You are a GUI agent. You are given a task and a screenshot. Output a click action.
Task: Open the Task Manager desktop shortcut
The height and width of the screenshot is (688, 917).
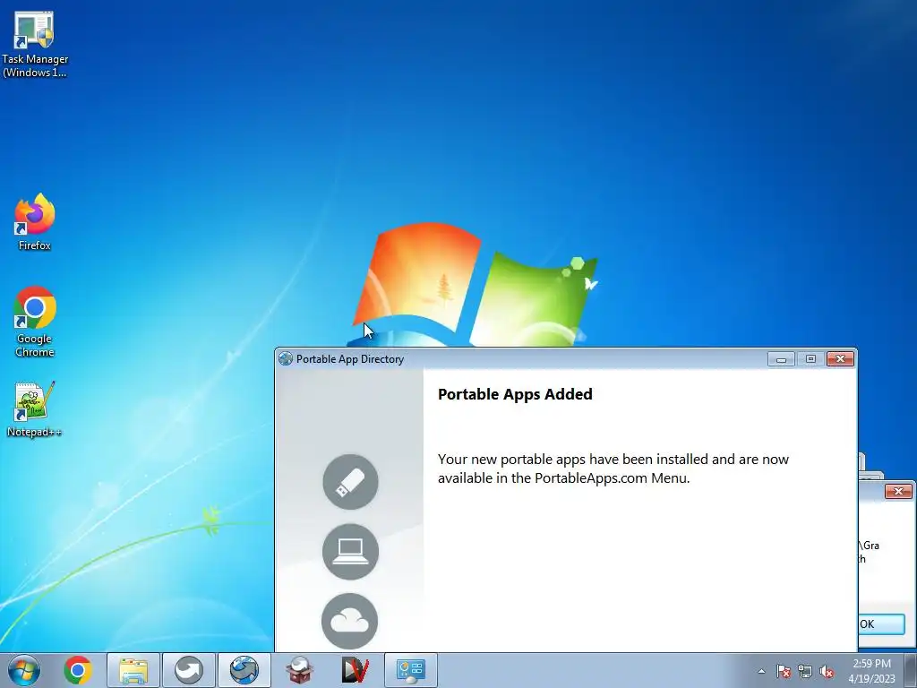(35, 45)
